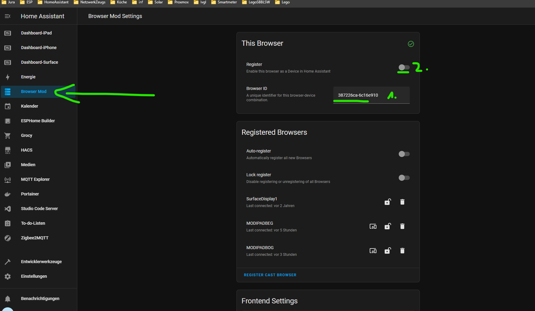
Task: Open device settings icon for MODIPADBOG
Action: [x=373, y=251]
